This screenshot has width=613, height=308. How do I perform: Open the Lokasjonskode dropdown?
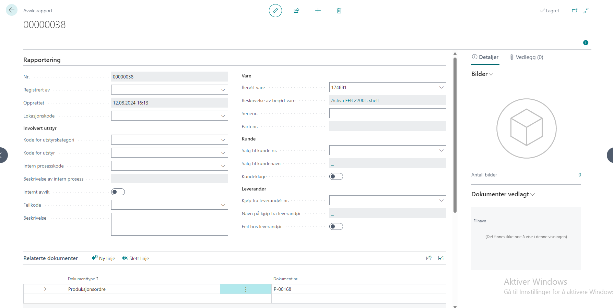(x=223, y=116)
